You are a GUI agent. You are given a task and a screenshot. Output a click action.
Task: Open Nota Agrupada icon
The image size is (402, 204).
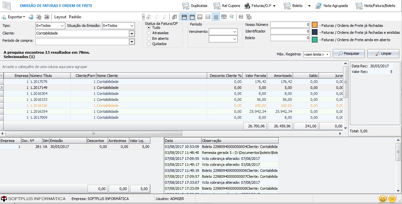318,6
